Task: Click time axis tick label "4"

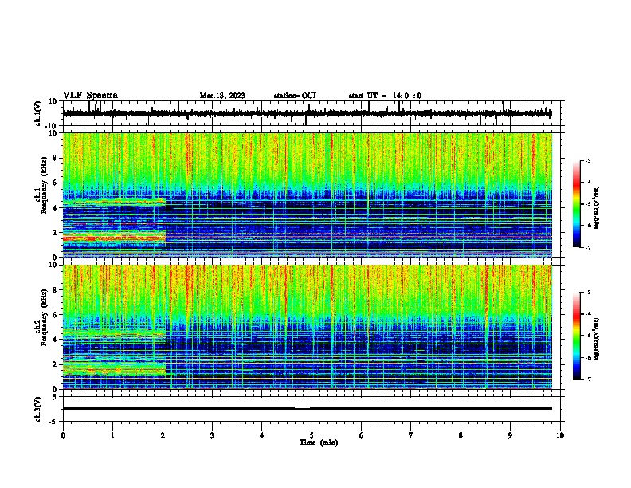Action: tap(262, 435)
